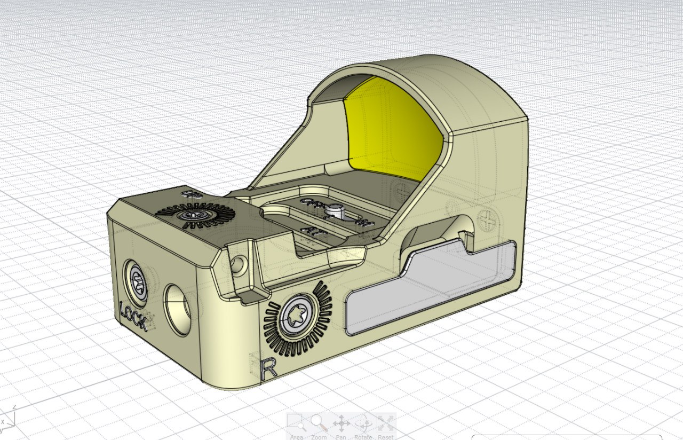Click the switch lever next to OFF
683x440 pixels.
(x=336, y=211)
